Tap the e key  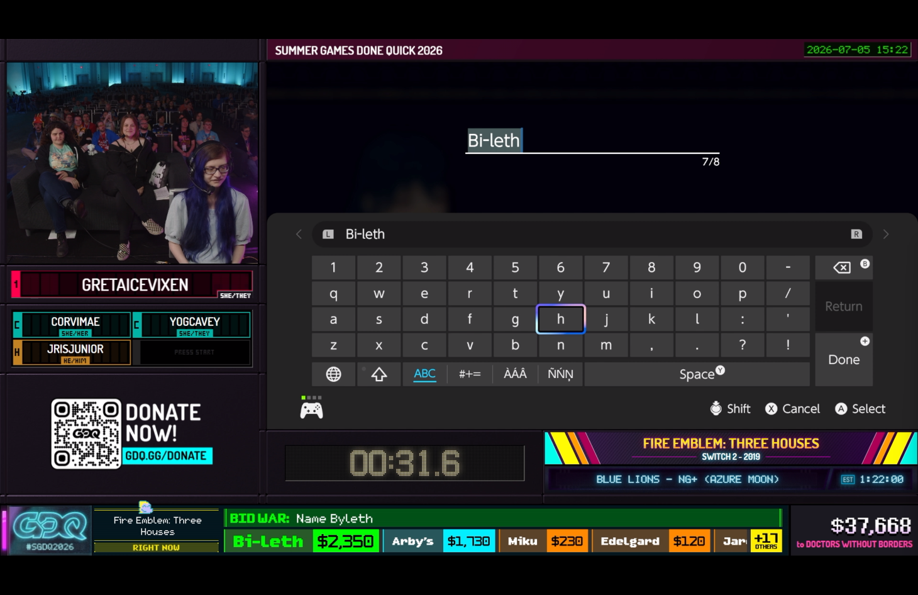point(424,293)
